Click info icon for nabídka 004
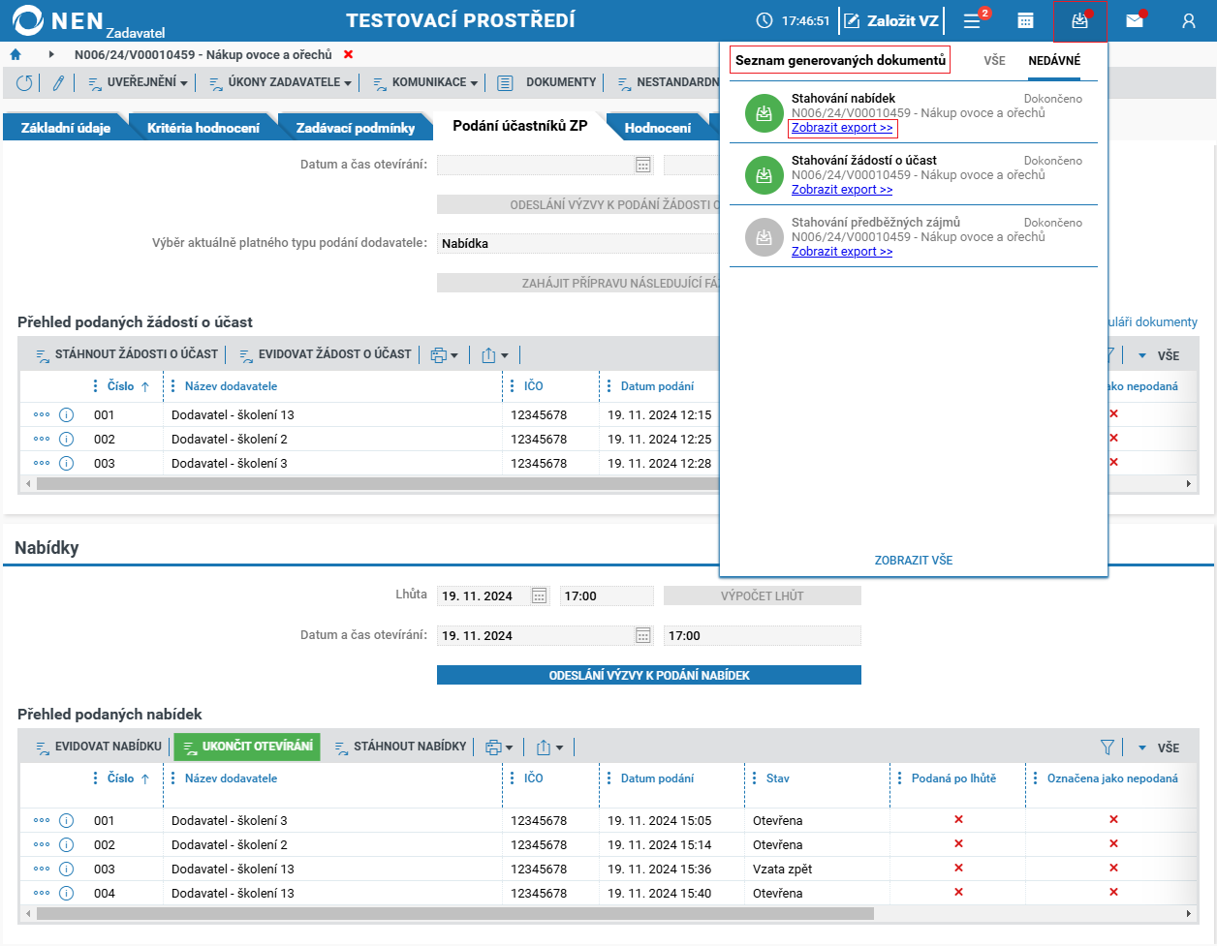The width and height of the screenshot is (1217, 946). coord(67,893)
